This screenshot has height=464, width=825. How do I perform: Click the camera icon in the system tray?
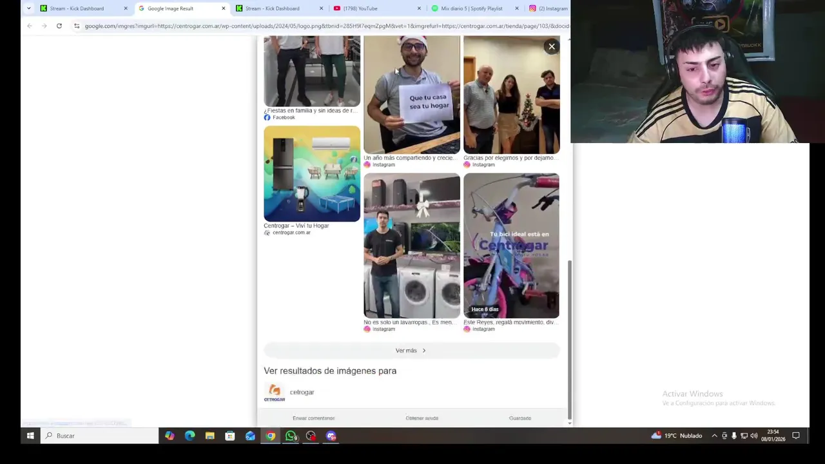pos(724,436)
